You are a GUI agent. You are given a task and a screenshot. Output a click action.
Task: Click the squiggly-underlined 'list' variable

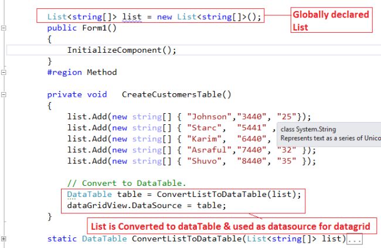(x=132, y=17)
